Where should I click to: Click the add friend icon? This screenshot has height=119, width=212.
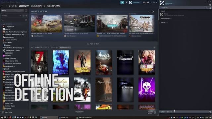click(x=210, y=8)
